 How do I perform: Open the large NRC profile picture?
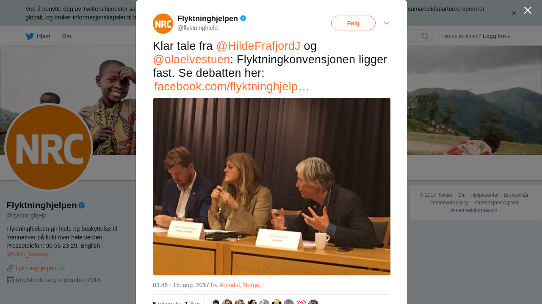(49, 147)
